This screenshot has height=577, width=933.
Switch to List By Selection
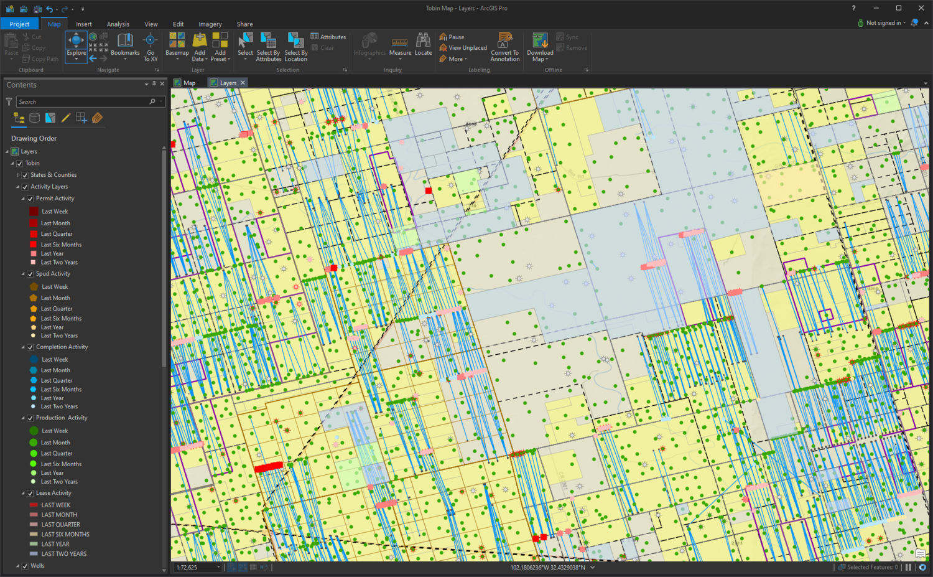50,118
